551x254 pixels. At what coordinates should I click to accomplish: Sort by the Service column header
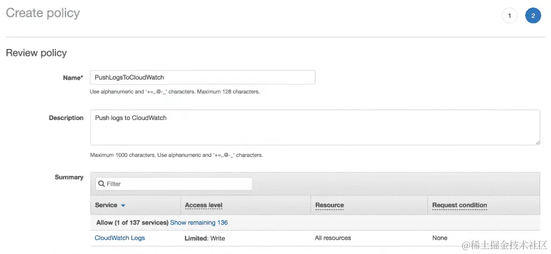[x=106, y=205]
